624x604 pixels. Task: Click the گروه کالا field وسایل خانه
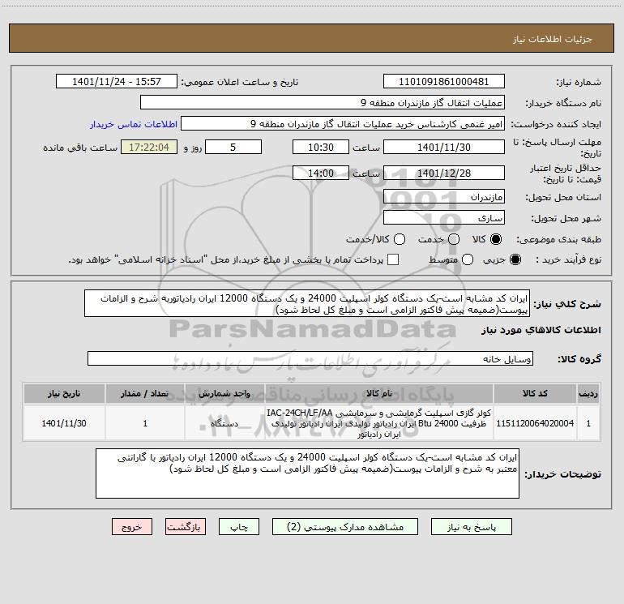pyautogui.click(x=310, y=358)
